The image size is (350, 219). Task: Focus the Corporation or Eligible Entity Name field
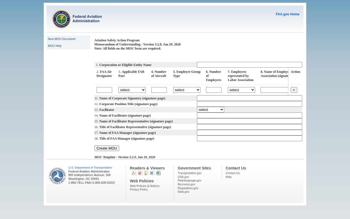tap(249, 65)
